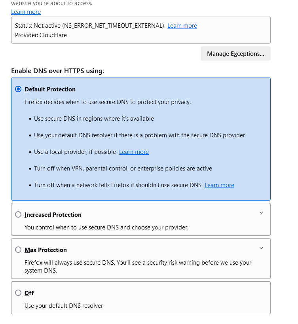Click the Max Protection label text
Screen dimensions: 298x324
click(x=46, y=250)
